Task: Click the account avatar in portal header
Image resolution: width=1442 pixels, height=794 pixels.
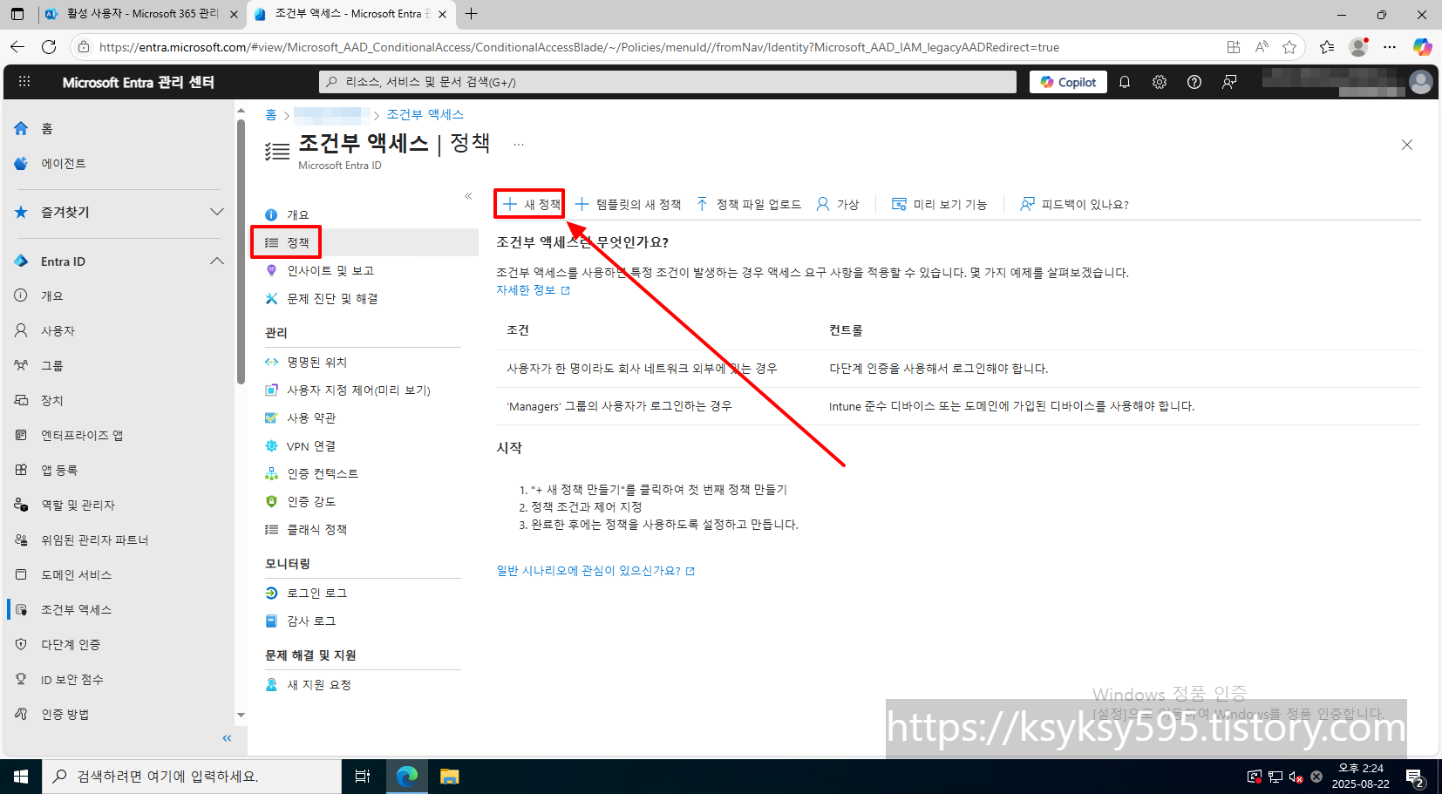Action: point(1421,82)
